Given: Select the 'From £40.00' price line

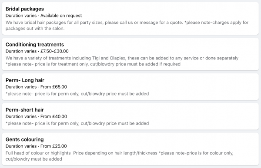Looking at the screenshot, I should point(36,116).
